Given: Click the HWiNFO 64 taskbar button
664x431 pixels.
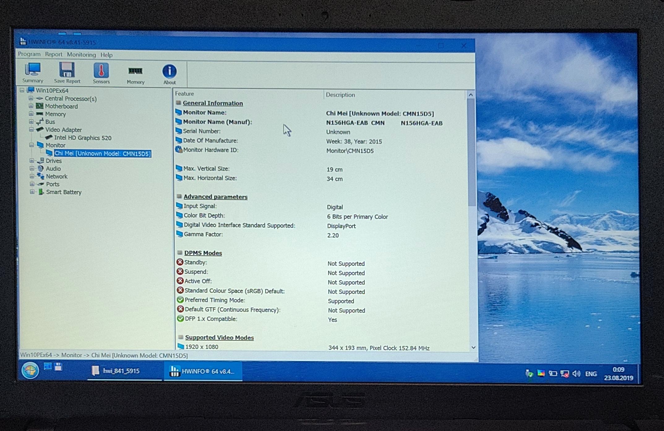Looking at the screenshot, I should click(x=203, y=371).
